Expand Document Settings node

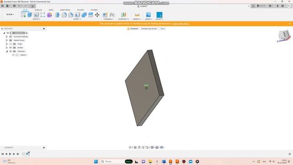7,37
